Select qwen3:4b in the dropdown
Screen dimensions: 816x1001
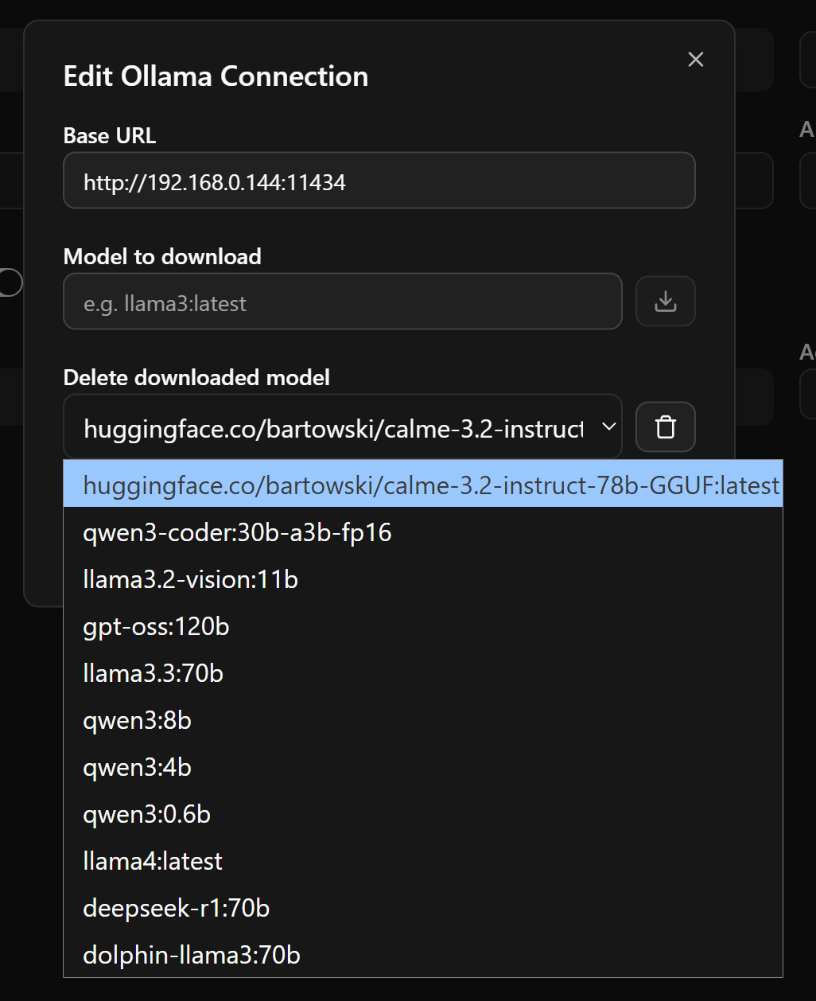coord(137,767)
